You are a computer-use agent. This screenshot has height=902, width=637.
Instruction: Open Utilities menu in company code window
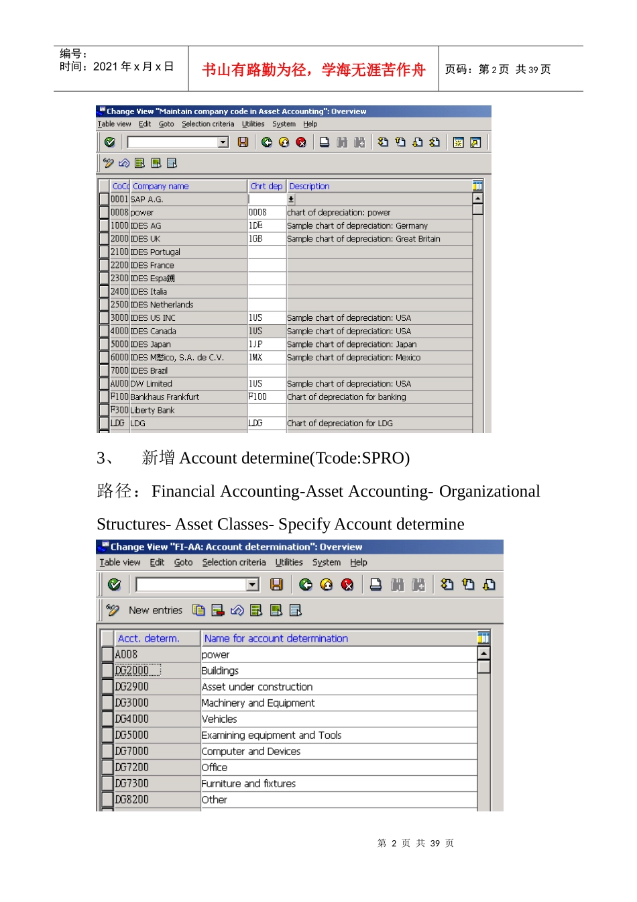coord(253,124)
